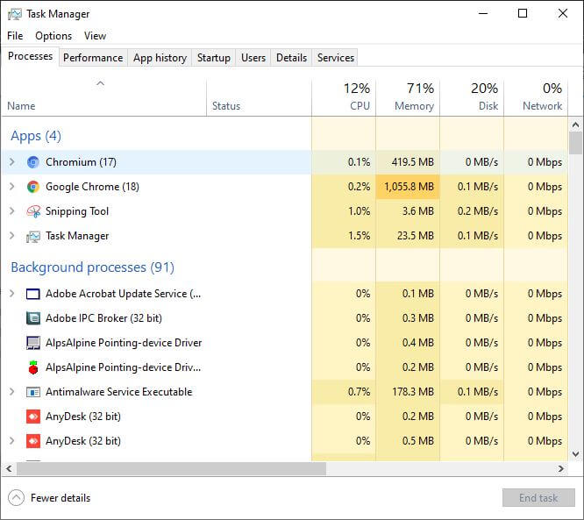Open the View menu
The image size is (584, 520).
point(95,36)
